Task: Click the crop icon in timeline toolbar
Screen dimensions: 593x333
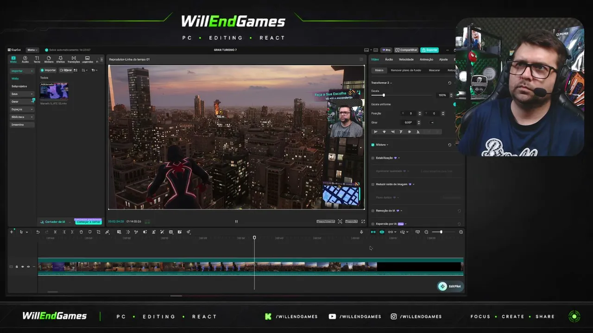Action: (98, 232)
